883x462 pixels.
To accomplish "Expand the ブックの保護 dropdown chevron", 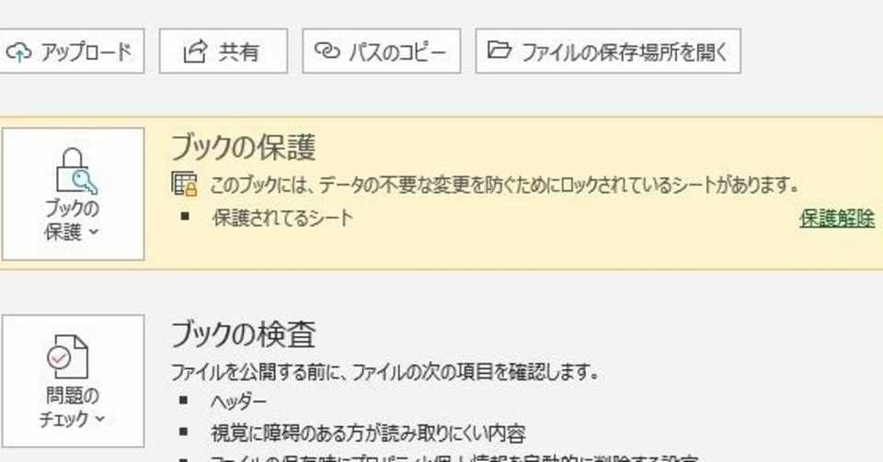I will 94,231.
